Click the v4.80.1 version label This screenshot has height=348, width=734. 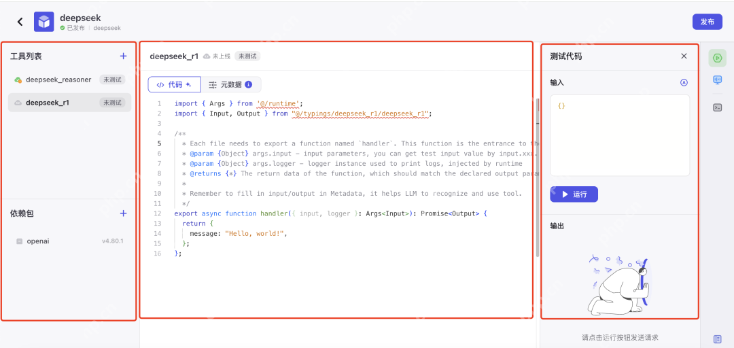pos(113,241)
